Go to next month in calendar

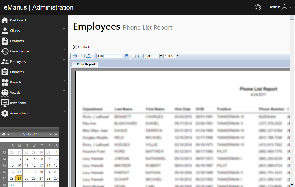pyautogui.click(x=50, y=134)
